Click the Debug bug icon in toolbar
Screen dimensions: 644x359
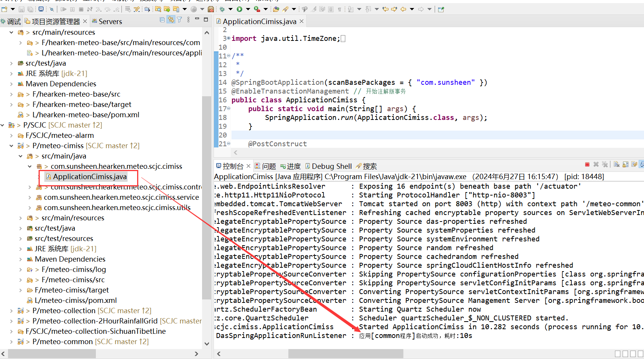[222, 9]
